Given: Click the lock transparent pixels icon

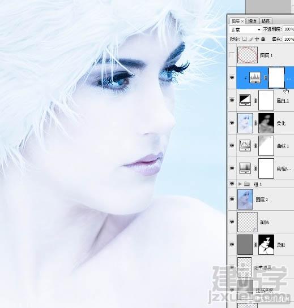Looking at the screenshot, I should (244, 39).
